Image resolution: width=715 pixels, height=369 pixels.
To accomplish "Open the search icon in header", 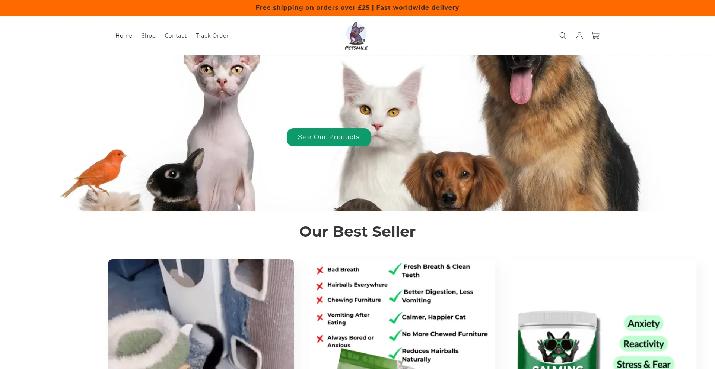I will point(563,36).
